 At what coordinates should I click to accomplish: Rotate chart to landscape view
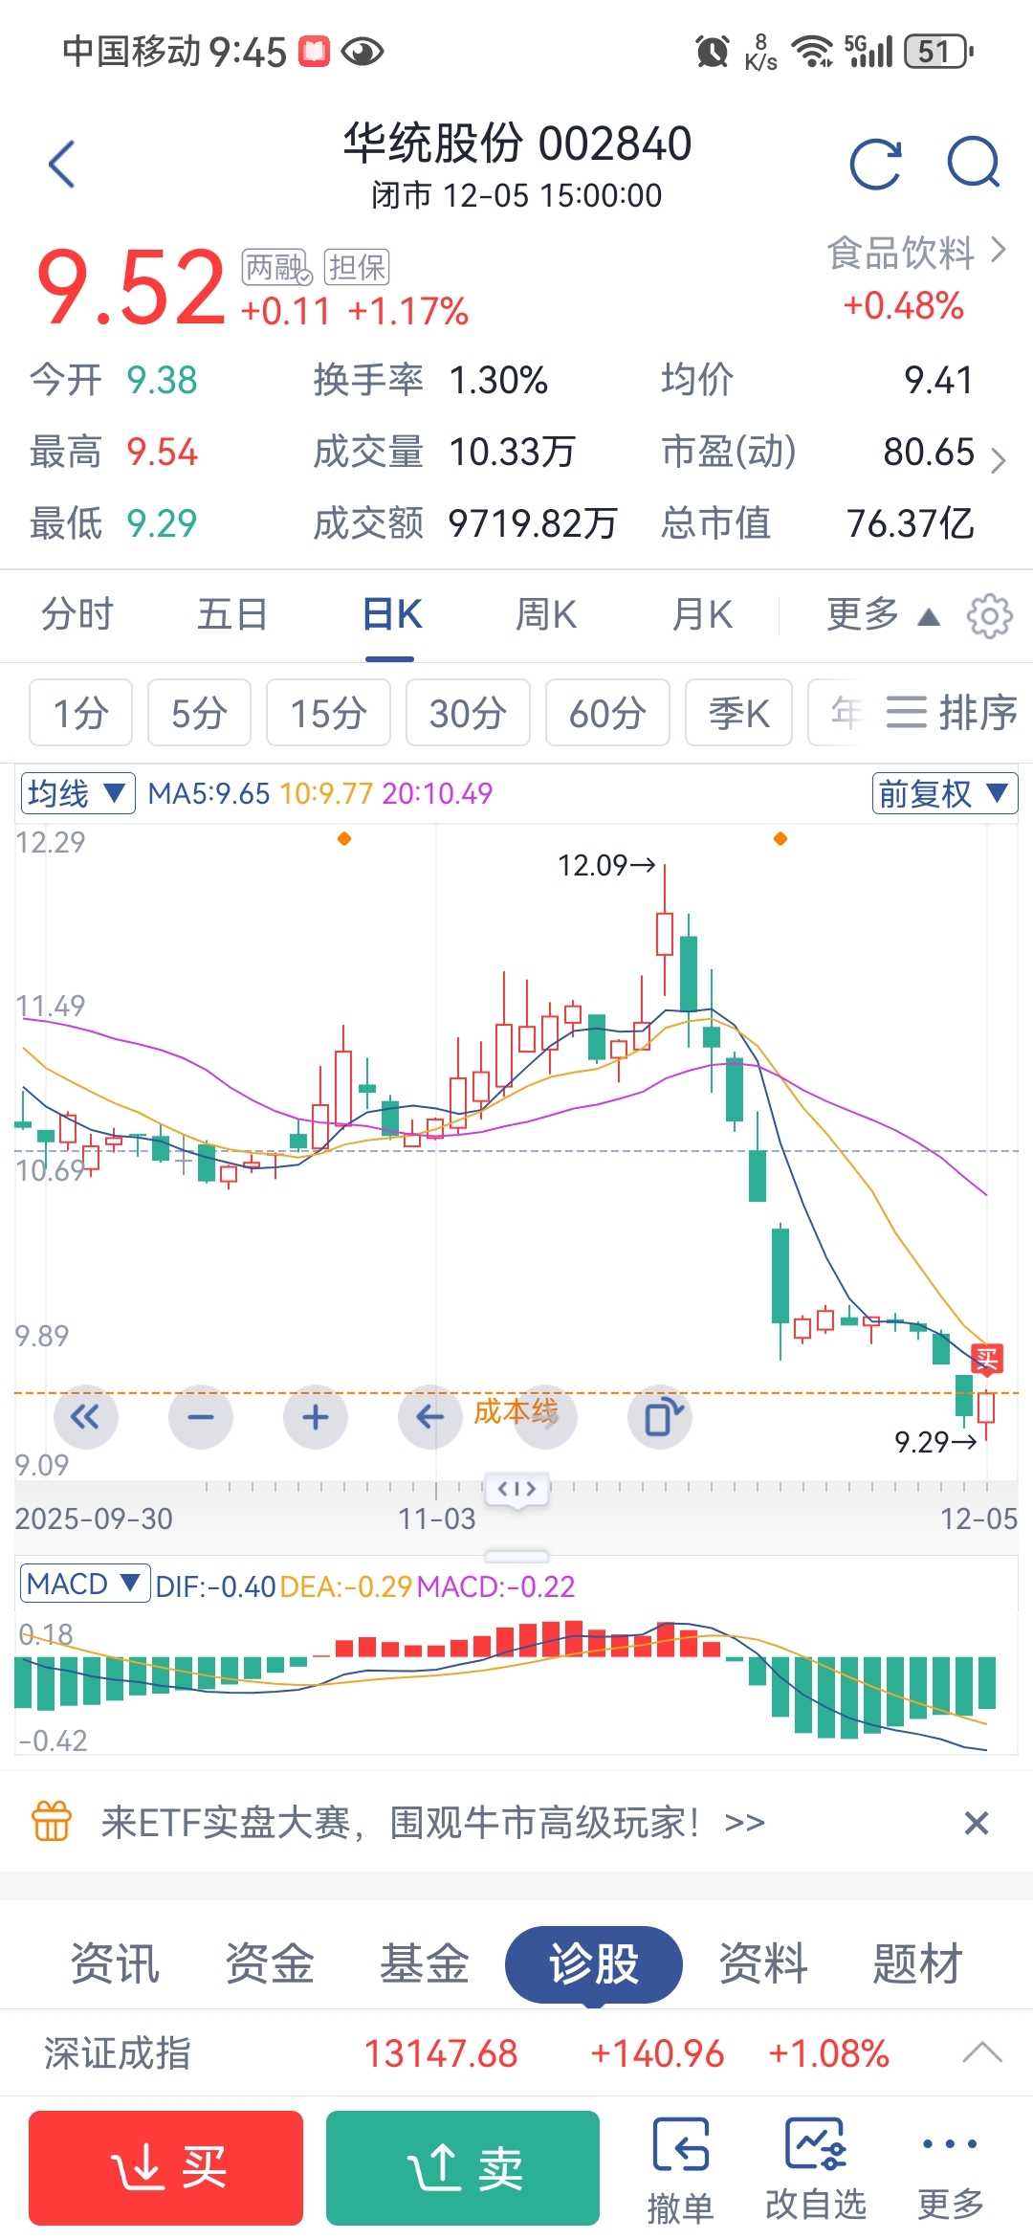(x=661, y=1417)
